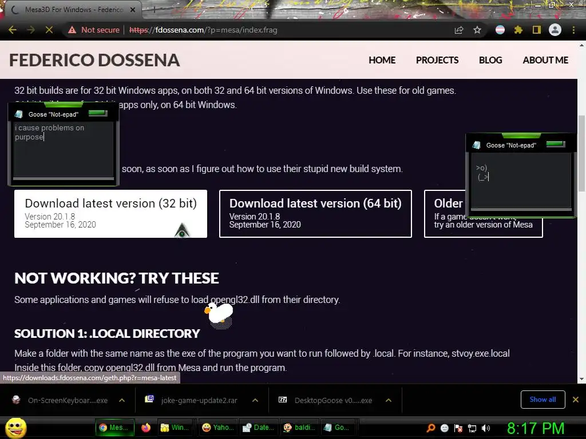Open the network tray icon
Viewport: 586px width, 439px height.
[472, 428]
